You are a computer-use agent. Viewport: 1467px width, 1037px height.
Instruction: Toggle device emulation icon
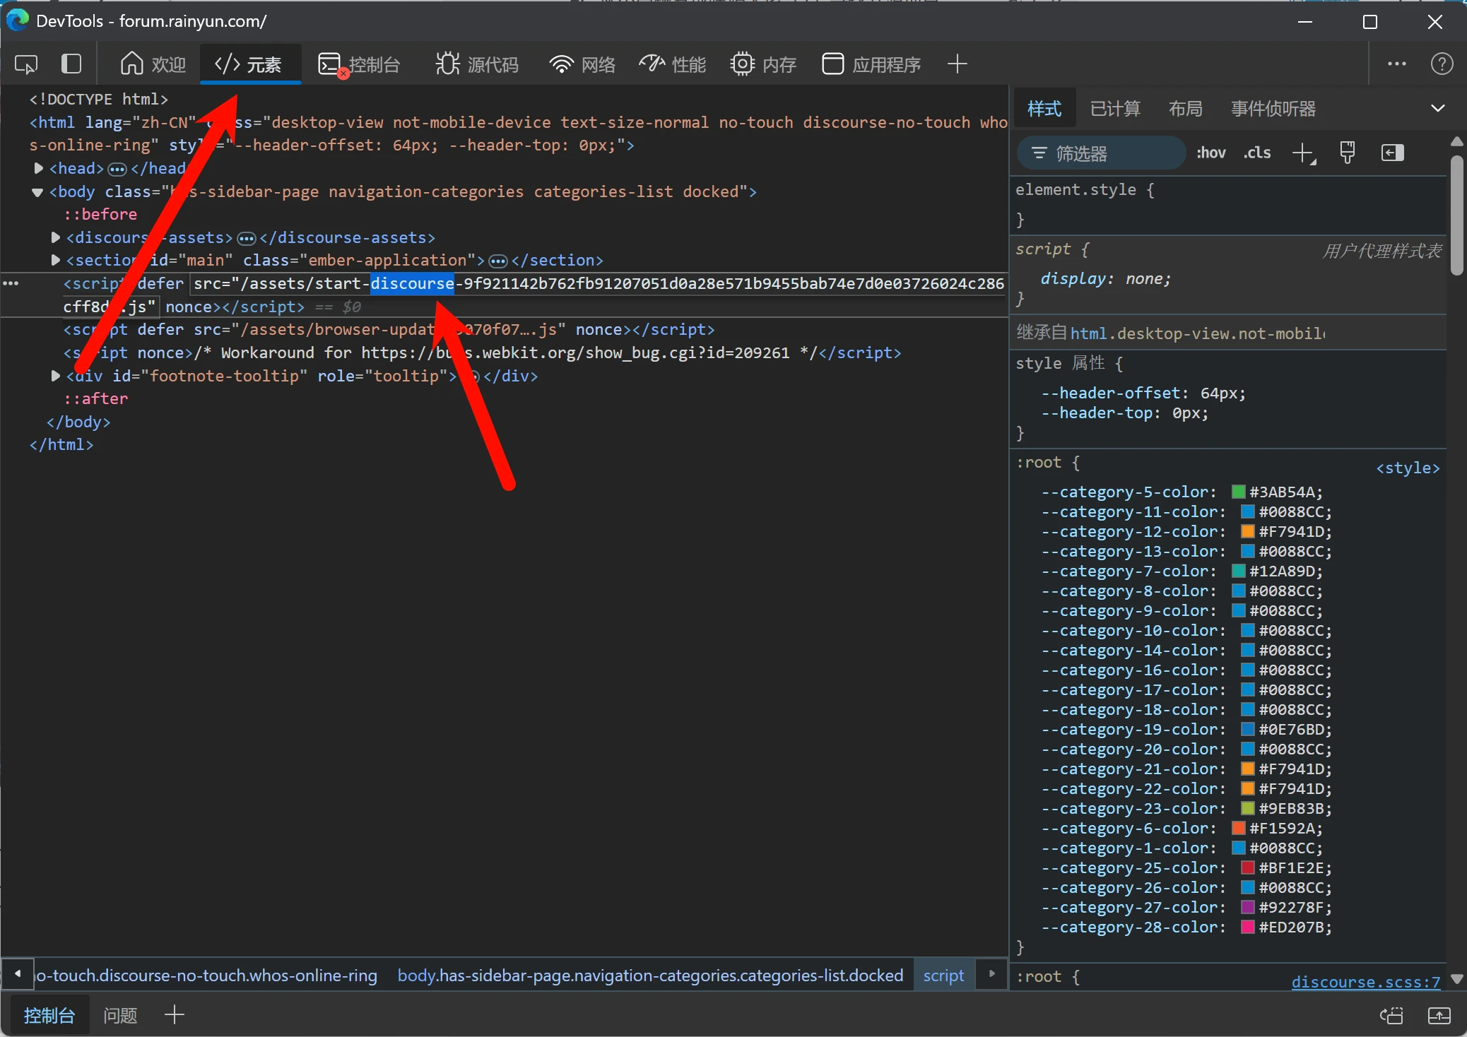(71, 64)
